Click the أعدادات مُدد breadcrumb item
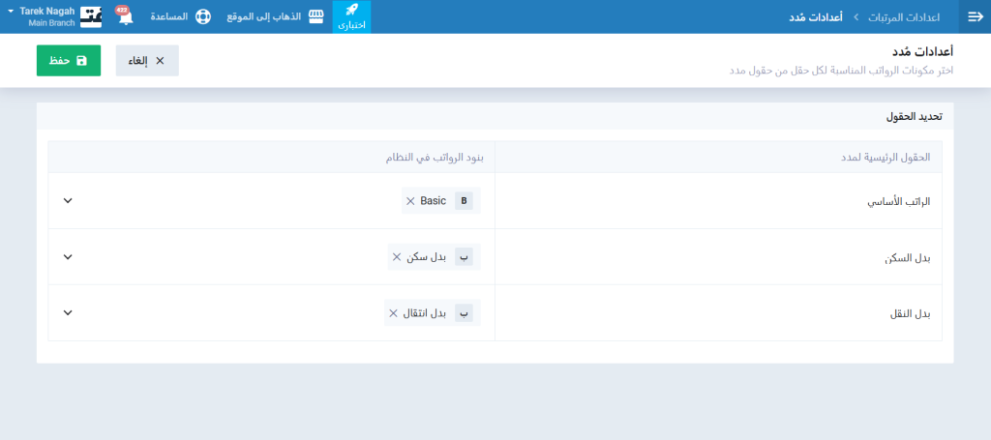991x440 pixels. tap(814, 17)
